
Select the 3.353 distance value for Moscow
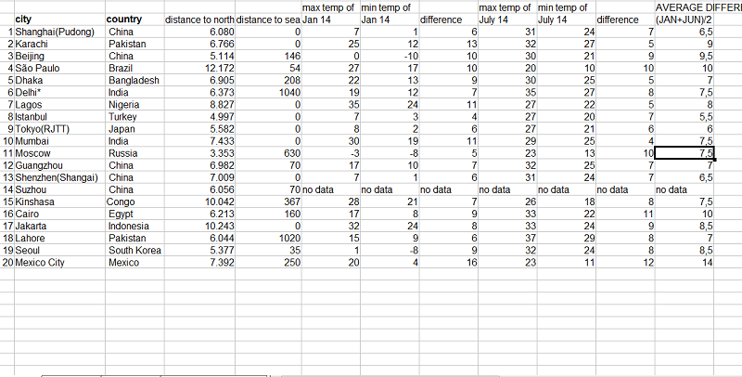point(199,153)
